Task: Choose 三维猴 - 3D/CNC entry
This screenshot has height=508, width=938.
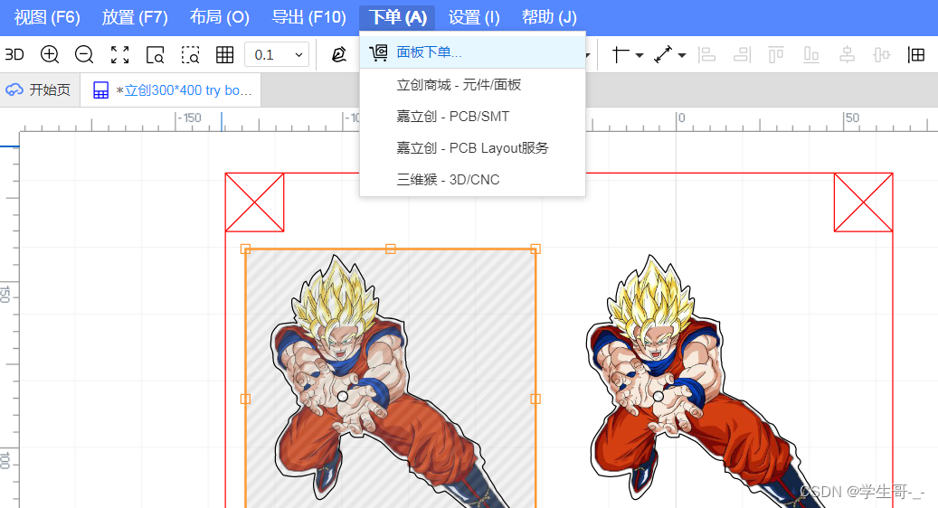Action: [472, 180]
